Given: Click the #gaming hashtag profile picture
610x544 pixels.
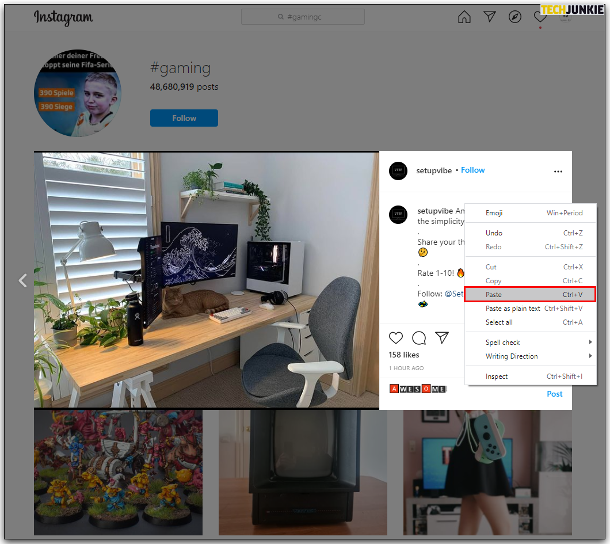Looking at the screenshot, I should [78, 93].
